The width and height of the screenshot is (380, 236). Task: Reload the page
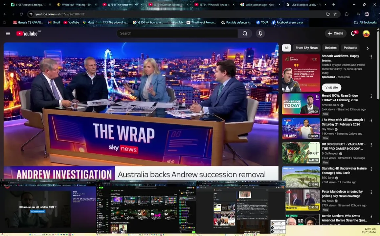click(x=21, y=14)
